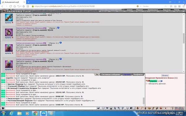Open the Торговля chat tab
The image size is (186, 116).
[x=127, y=75]
